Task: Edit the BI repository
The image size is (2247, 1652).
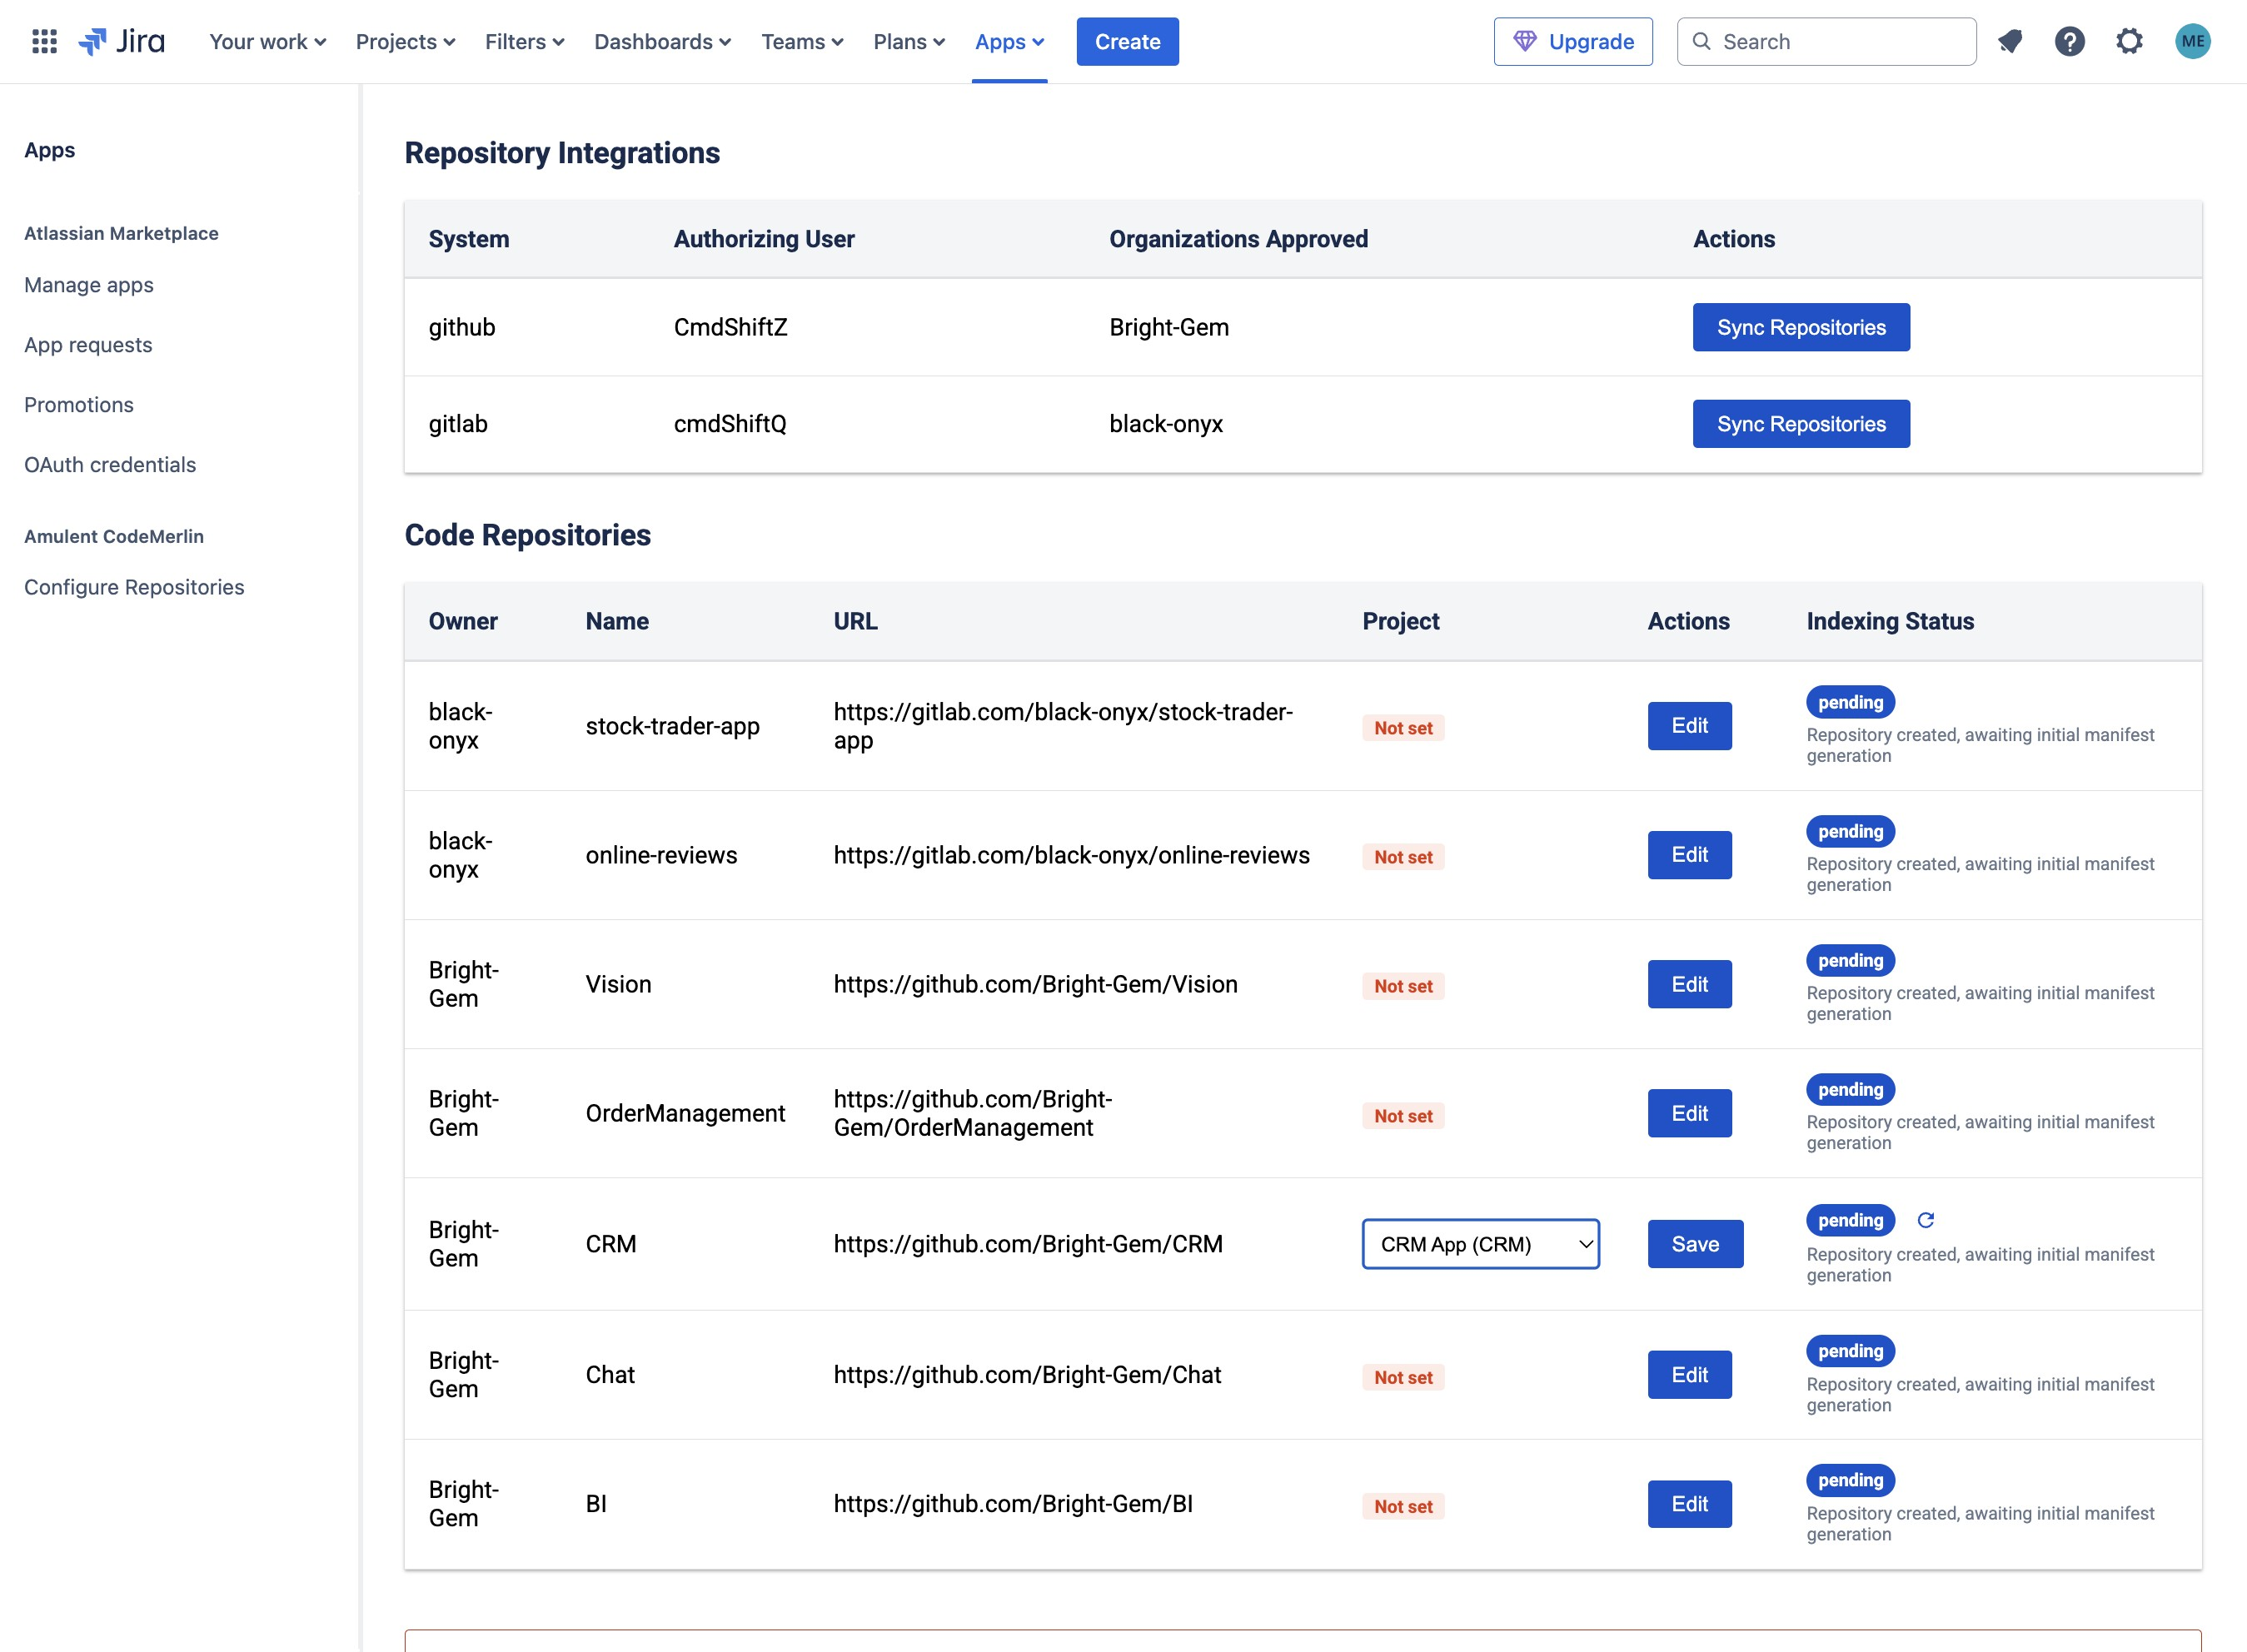Action: pos(1690,1504)
